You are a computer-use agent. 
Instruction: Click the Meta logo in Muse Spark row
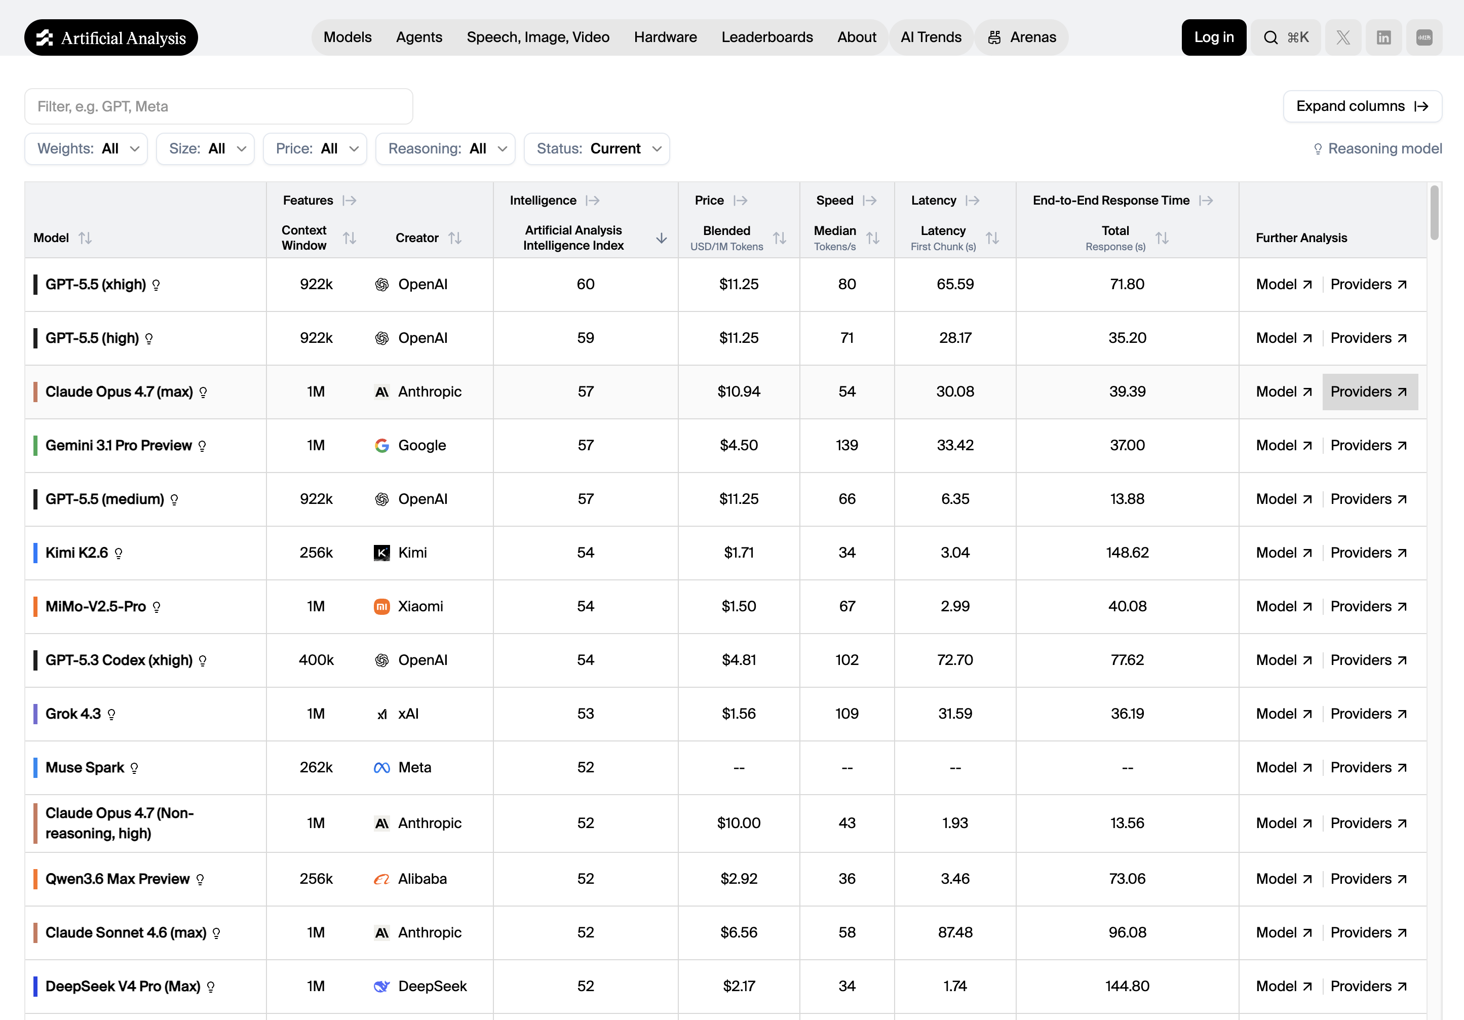click(x=381, y=768)
